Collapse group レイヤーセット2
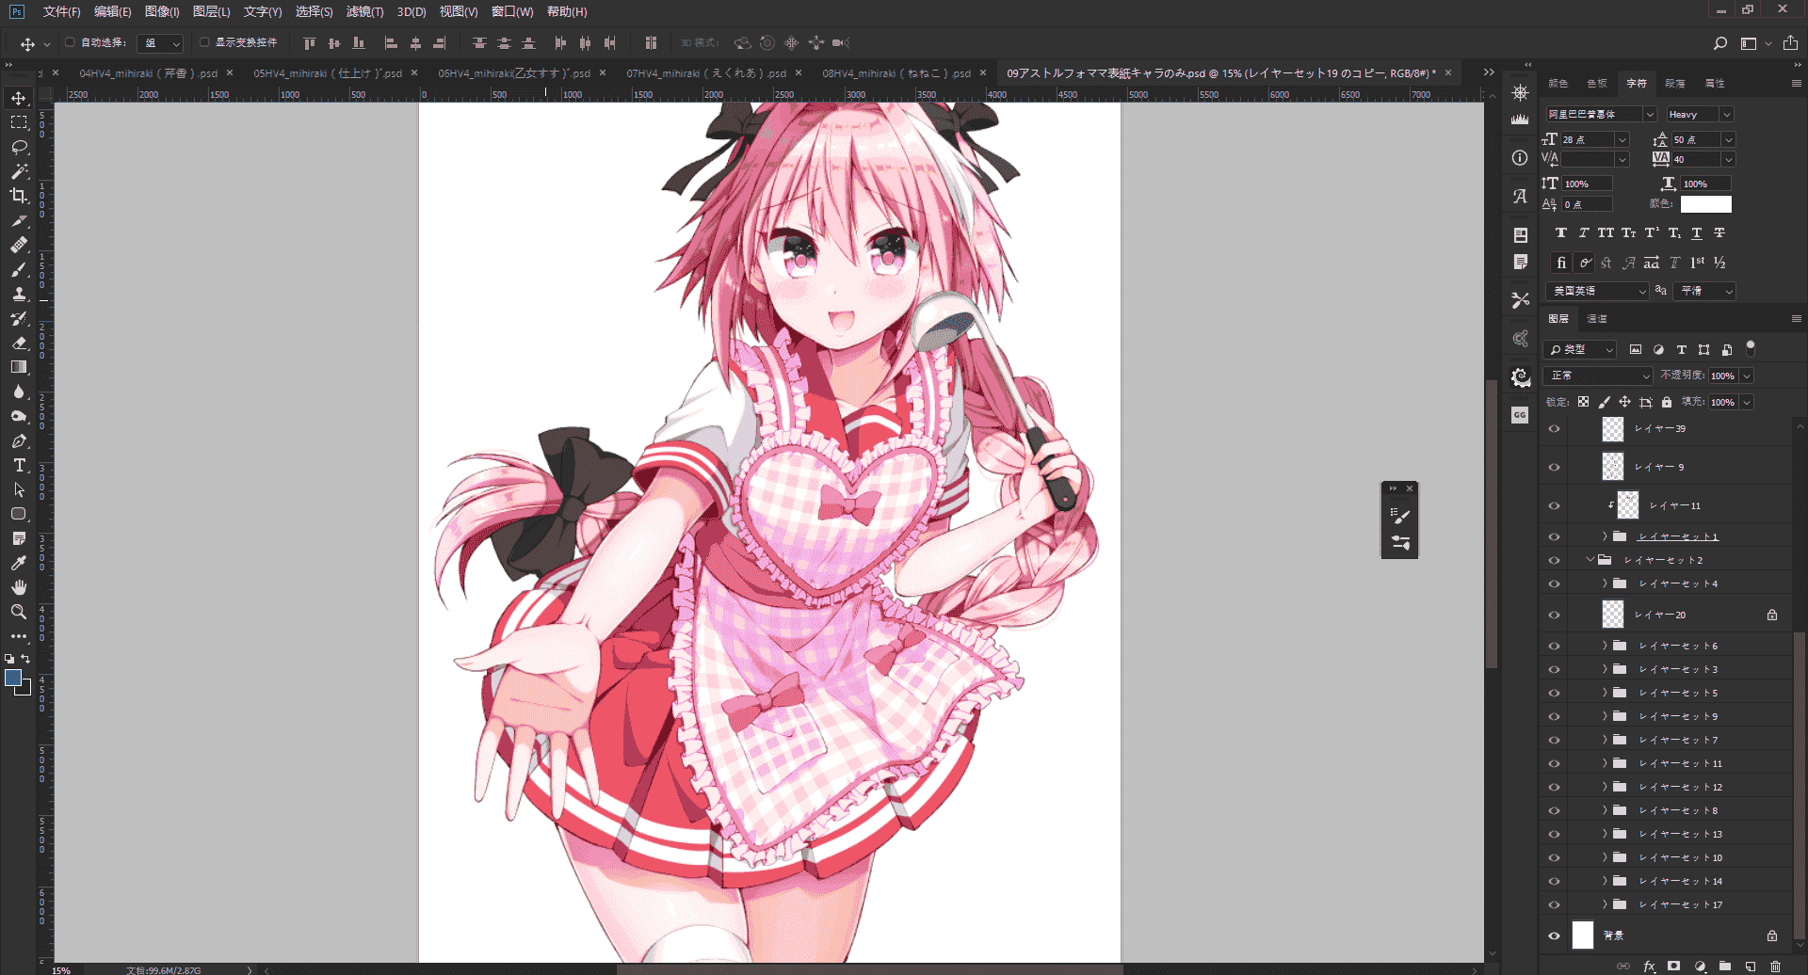 [1590, 560]
